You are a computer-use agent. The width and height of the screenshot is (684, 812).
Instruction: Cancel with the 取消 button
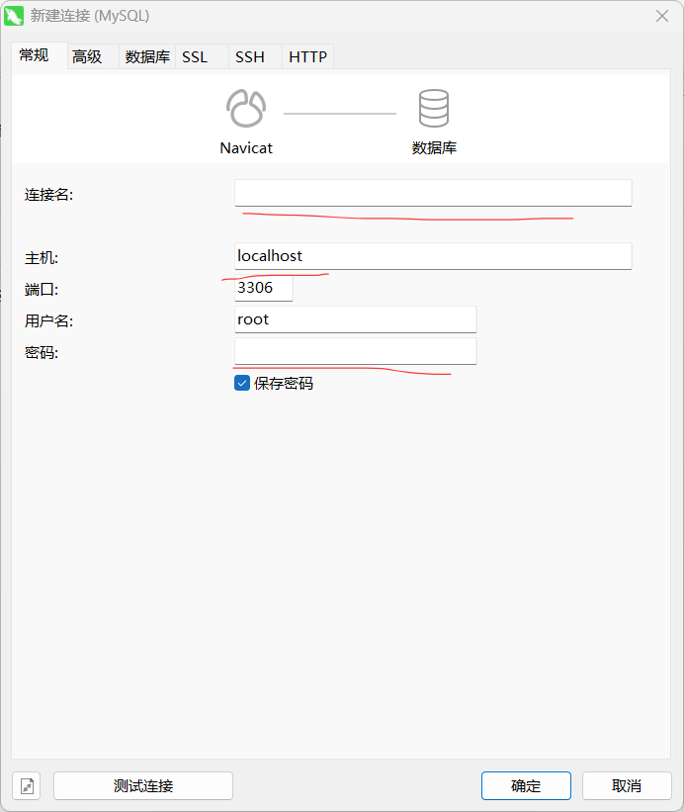627,785
